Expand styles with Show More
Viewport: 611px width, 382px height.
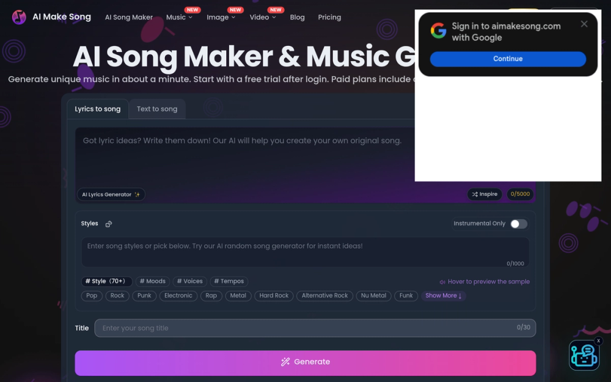click(444, 296)
